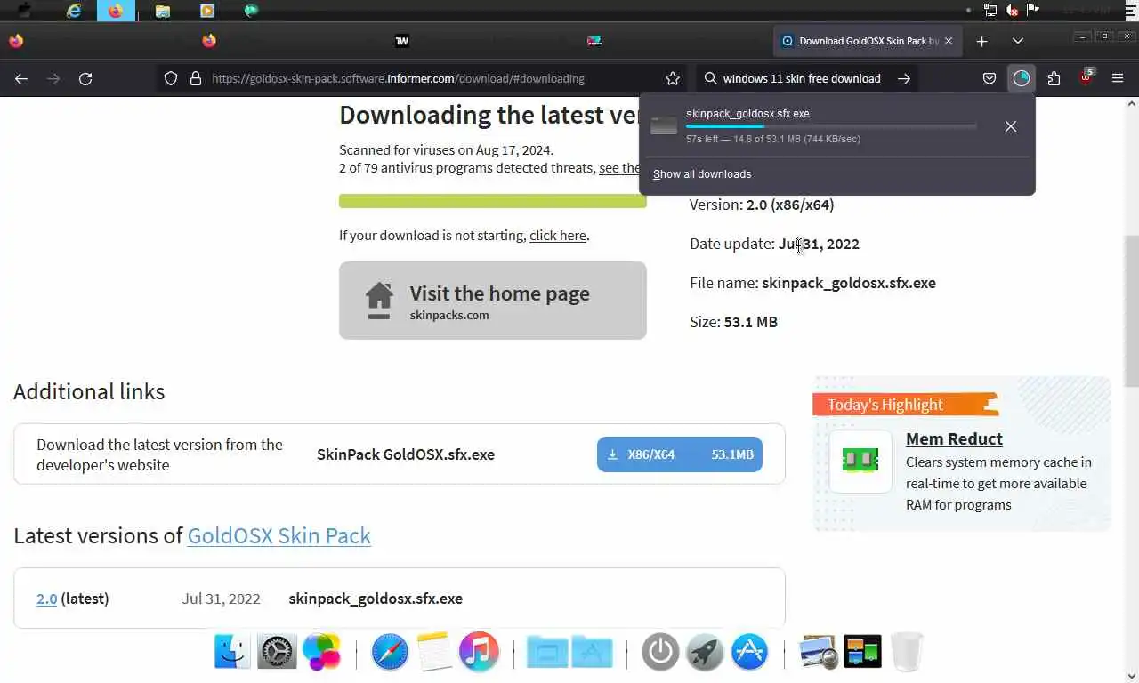Click the 'windows 11 skin free download' search box
This screenshot has height=683, width=1139.
(x=801, y=78)
